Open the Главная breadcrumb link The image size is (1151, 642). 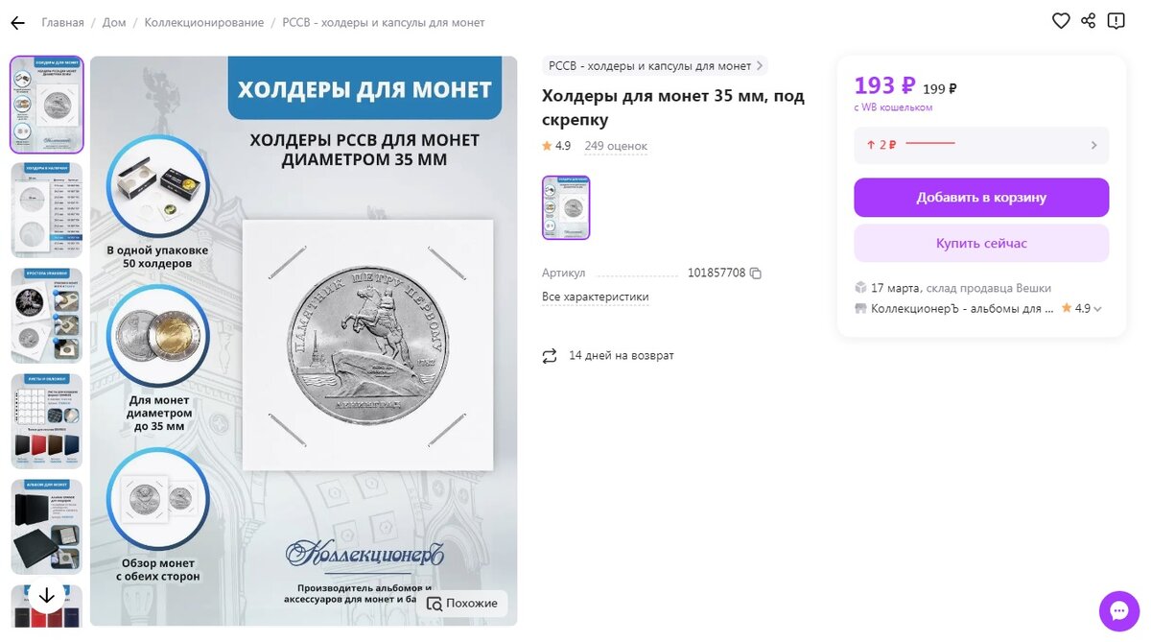[62, 21]
